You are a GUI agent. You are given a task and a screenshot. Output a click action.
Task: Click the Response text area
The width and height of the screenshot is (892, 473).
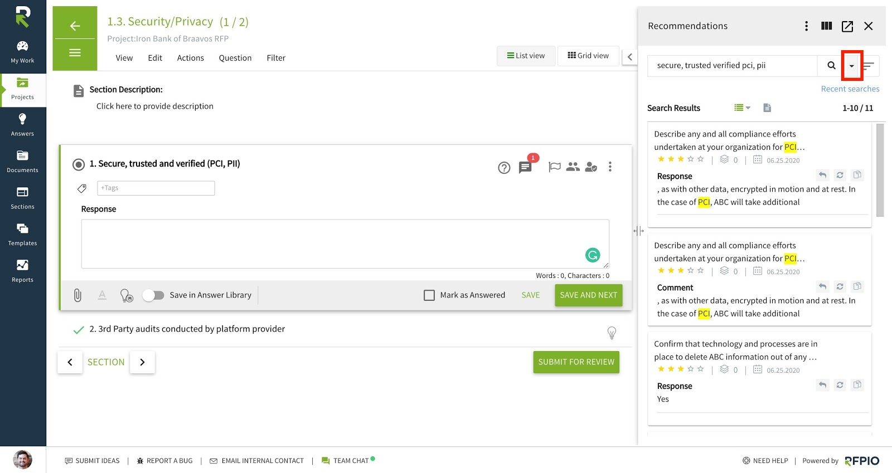click(345, 244)
